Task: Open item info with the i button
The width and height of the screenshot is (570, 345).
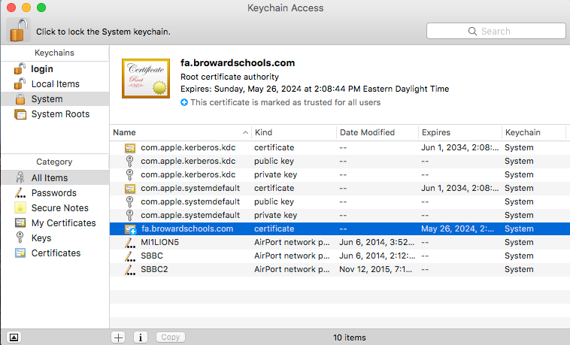Action: (141, 337)
